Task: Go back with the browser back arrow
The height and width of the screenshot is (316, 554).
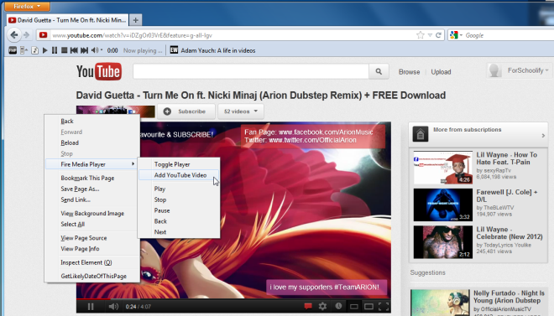Action: pos(14,35)
